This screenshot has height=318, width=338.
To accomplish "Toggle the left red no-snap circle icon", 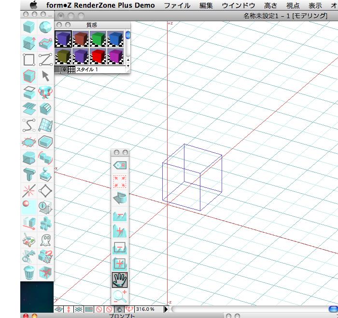I will pyautogui.click(x=99, y=309).
